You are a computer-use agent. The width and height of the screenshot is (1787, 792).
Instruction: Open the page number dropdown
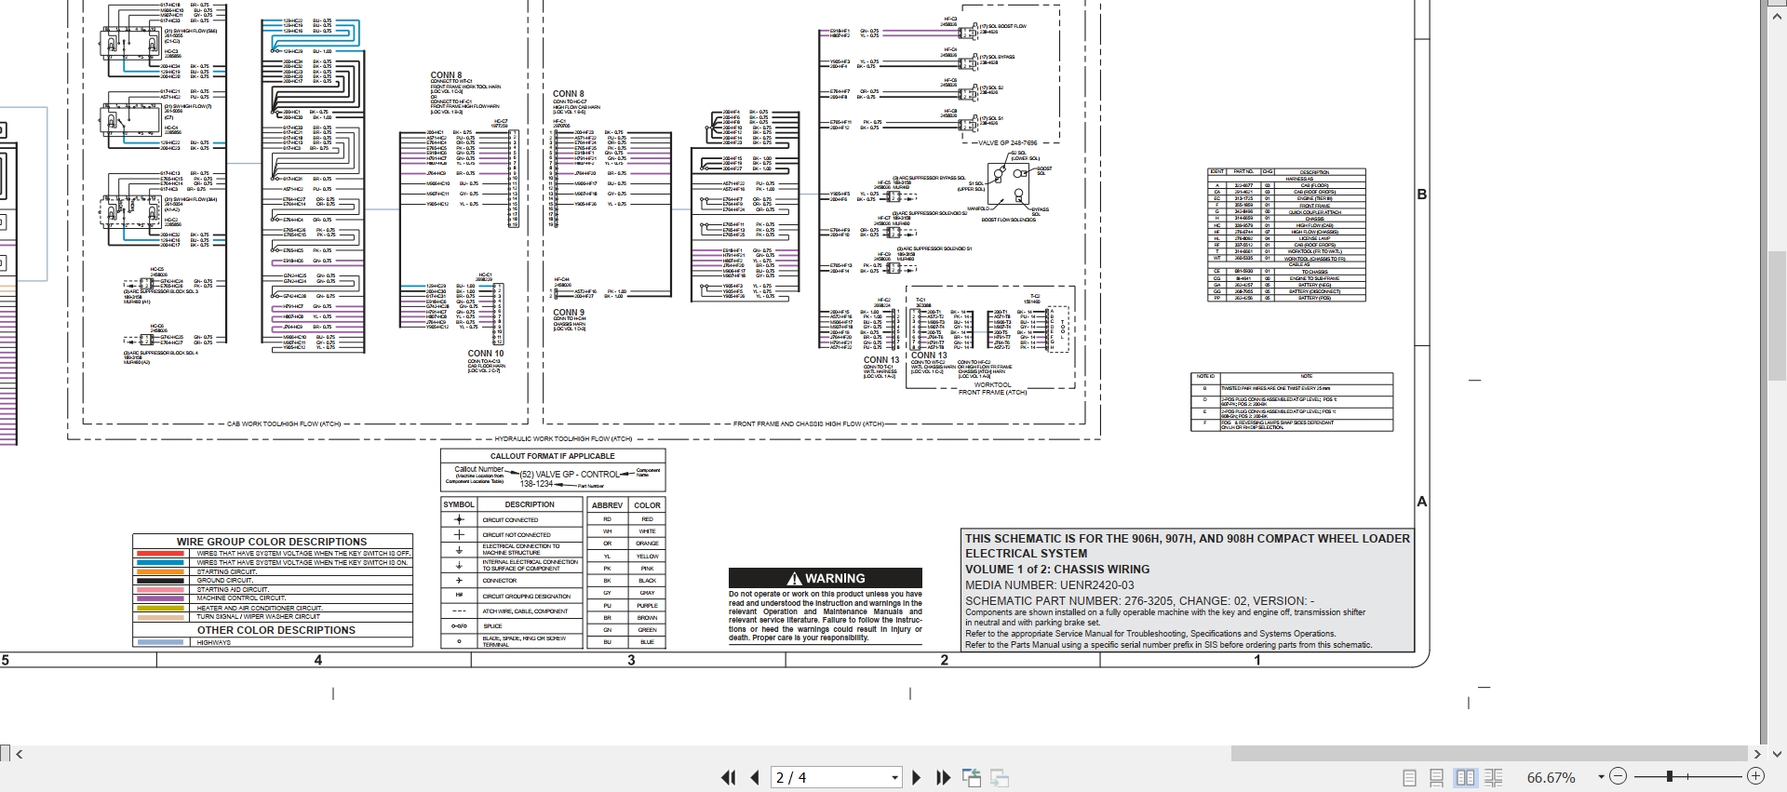(x=894, y=777)
